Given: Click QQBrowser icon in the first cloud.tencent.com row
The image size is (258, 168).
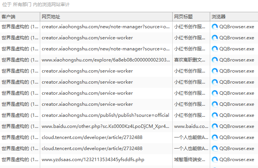Looking at the screenshot, I should (215, 137).
